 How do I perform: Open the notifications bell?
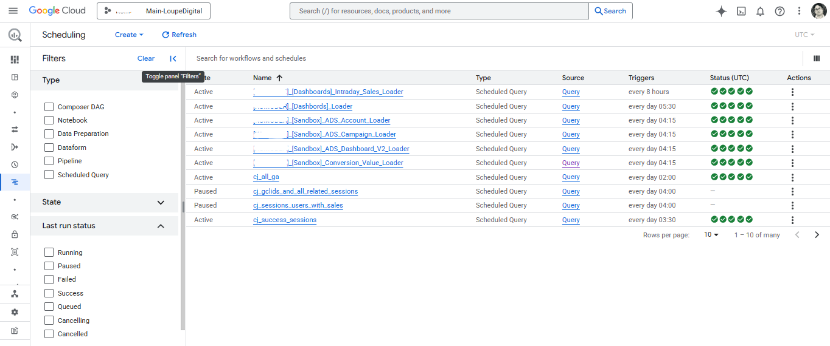coord(760,11)
